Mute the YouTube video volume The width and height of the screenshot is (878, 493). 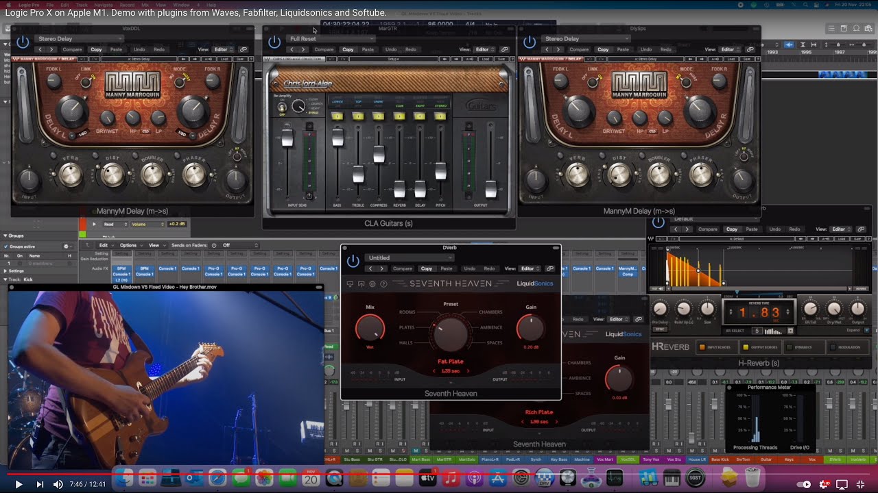58,484
